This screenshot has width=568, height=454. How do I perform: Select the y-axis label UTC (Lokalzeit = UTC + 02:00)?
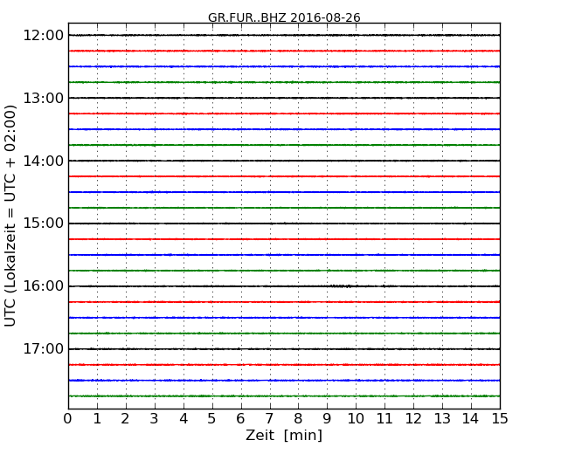10,216
